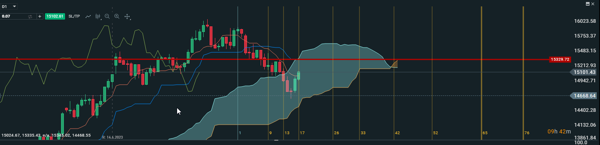Select the time cycle marker labeled 13
This screenshot has width=600, height=145.
tap(287, 133)
